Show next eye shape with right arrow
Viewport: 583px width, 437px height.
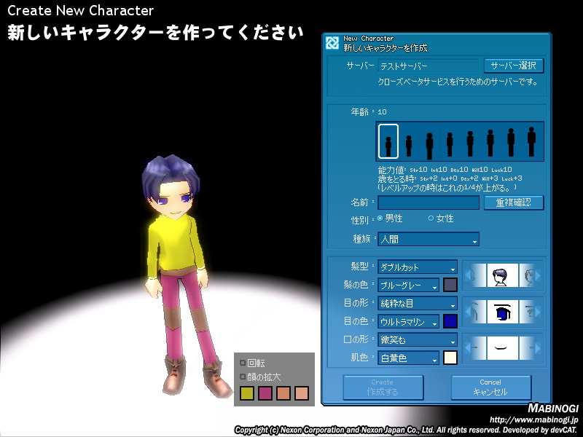coord(537,312)
